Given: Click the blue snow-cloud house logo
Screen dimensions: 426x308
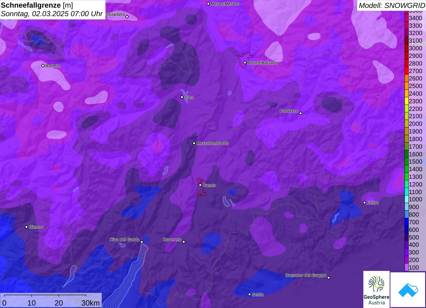Looking at the screenshot, I should [408, 290].
